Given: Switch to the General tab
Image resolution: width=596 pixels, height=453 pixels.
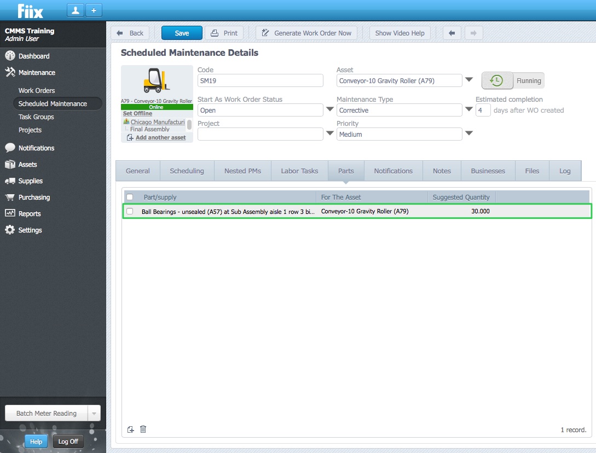Looking at the screenshot, I should [137, 171].
